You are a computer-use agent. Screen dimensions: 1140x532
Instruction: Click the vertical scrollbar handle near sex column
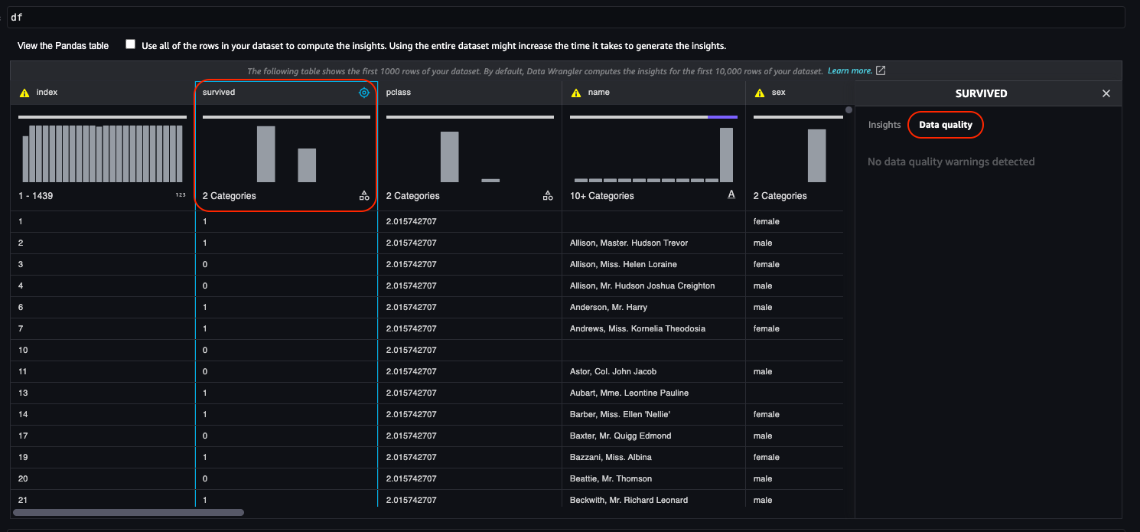[848, 109]
